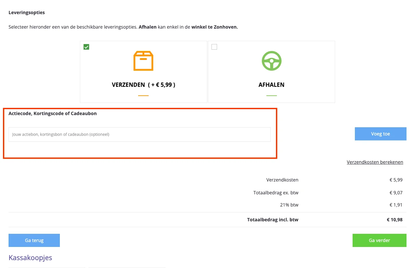Click the Leveringsopties section heading

tap(27, 12)
